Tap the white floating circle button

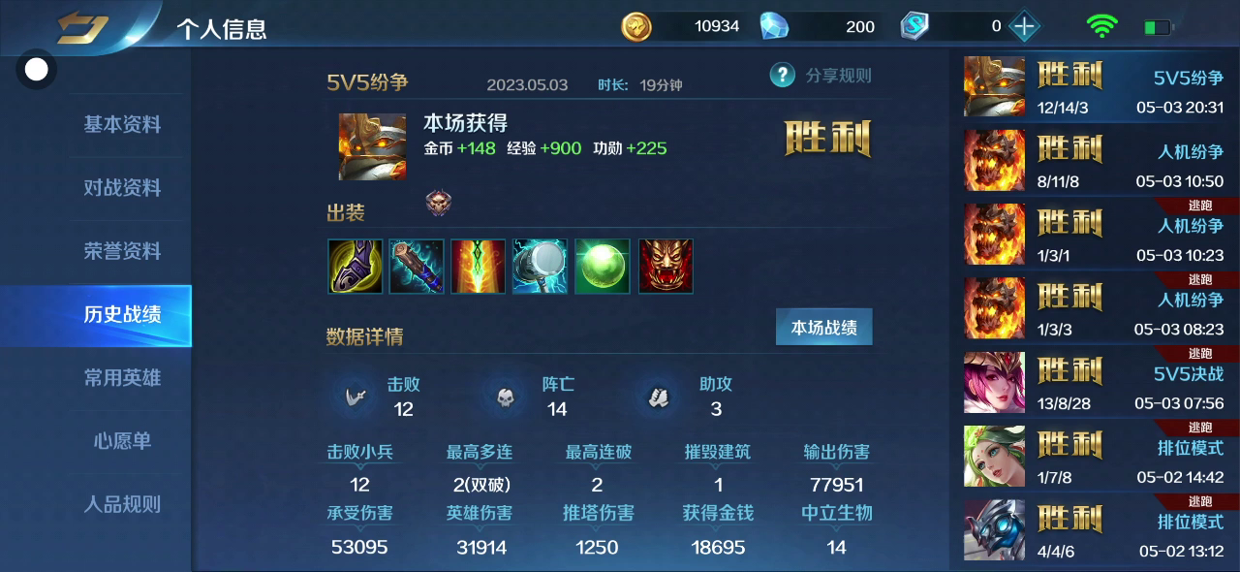pos(36,70)
